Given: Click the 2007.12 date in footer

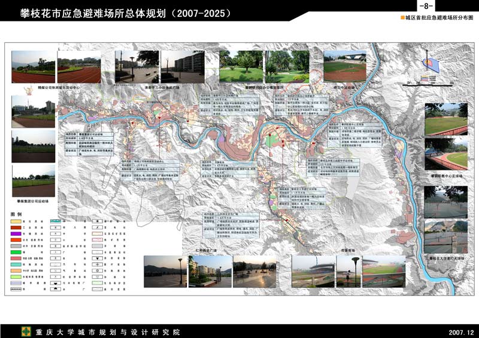Looking at the screenshot, I should (460, 331).
